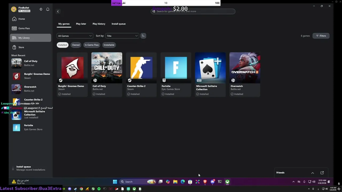Screen dimensions: 342x192
Task: Click the taskbar clock showing 5:33 AM
Action: [x=322, y=182]
